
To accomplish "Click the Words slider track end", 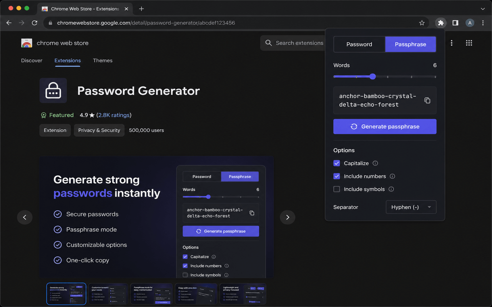I will (435, 77).
